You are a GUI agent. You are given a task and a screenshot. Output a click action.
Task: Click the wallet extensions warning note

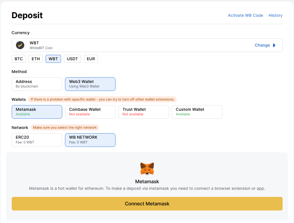[102, 99]
